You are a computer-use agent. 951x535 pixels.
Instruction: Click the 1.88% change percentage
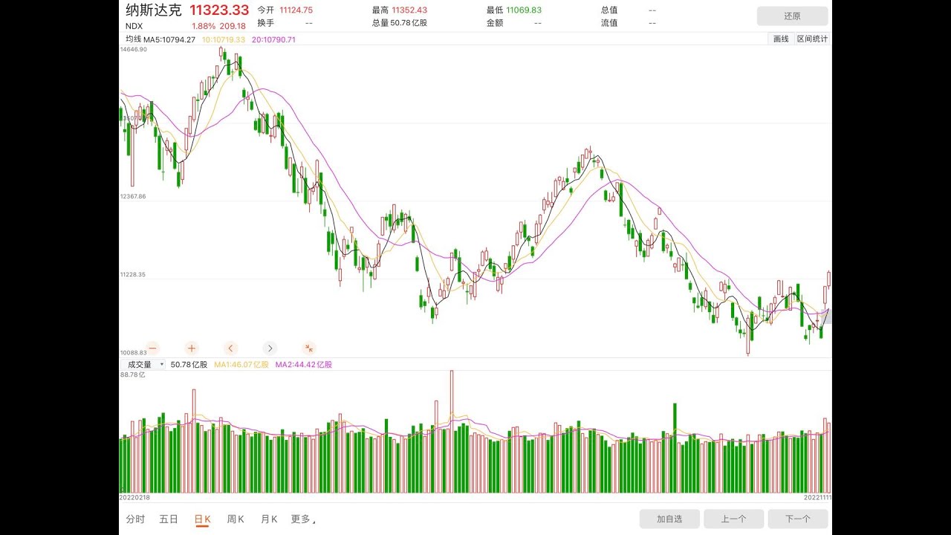pyautogui.click(x=204, y=26)
